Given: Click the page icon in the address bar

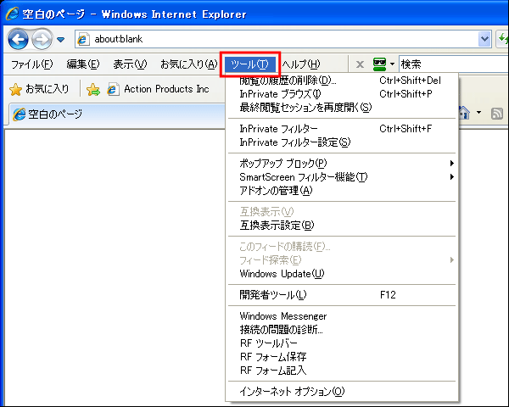Looking at the screenshot, I should point(83,40).
